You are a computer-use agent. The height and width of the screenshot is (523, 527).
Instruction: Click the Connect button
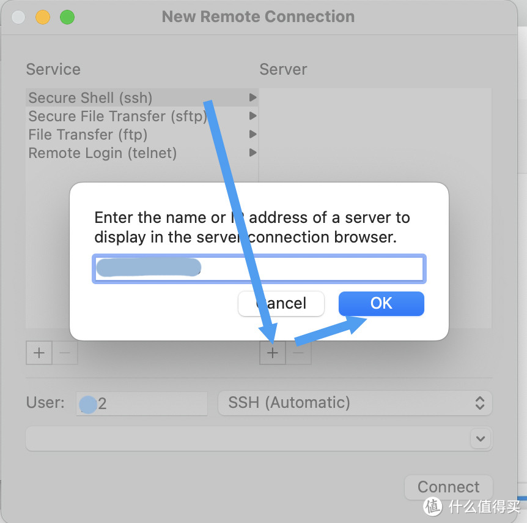pyautogui.click(x=448, y=487)
